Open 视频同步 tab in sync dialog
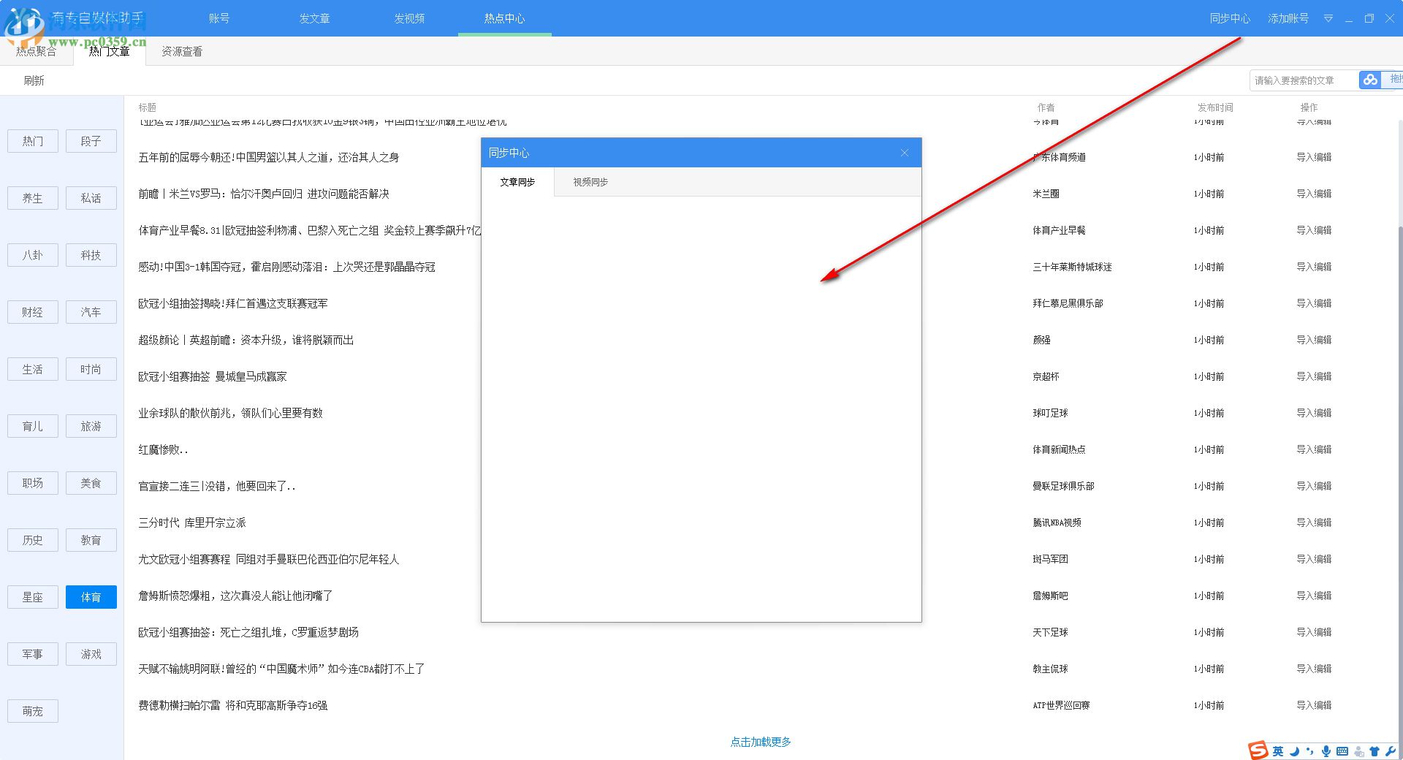Image resolution: width=1403 pixels, height=760 pixels. pos(590,182)
